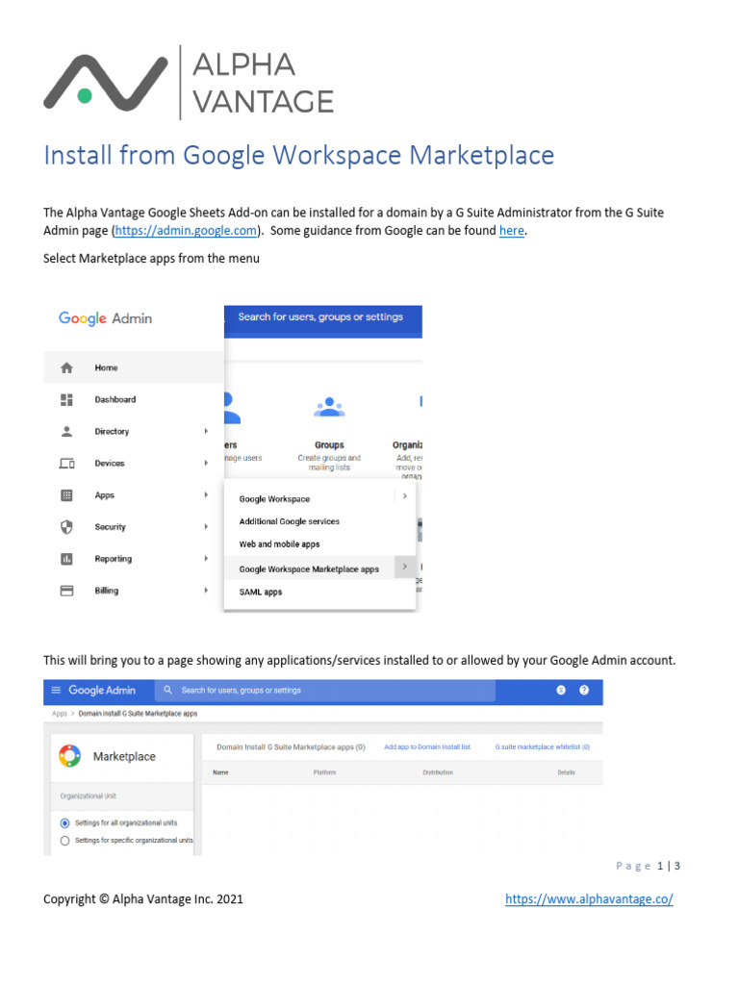The width and height of the screenshot is (739, 985).
Task: Click the lower Google Admin search field
Action: click(325, 690)
